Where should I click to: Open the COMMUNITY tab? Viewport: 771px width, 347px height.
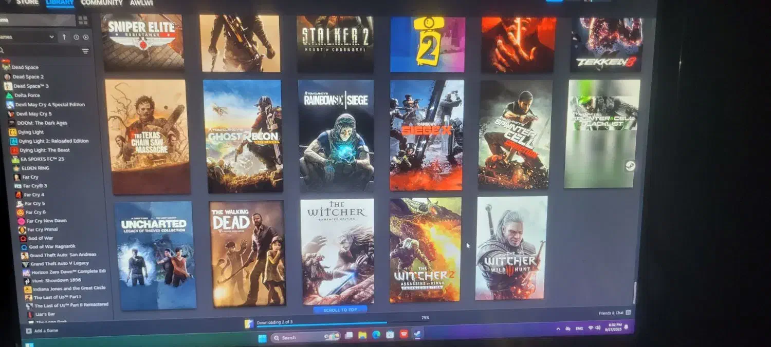[102, 3]
